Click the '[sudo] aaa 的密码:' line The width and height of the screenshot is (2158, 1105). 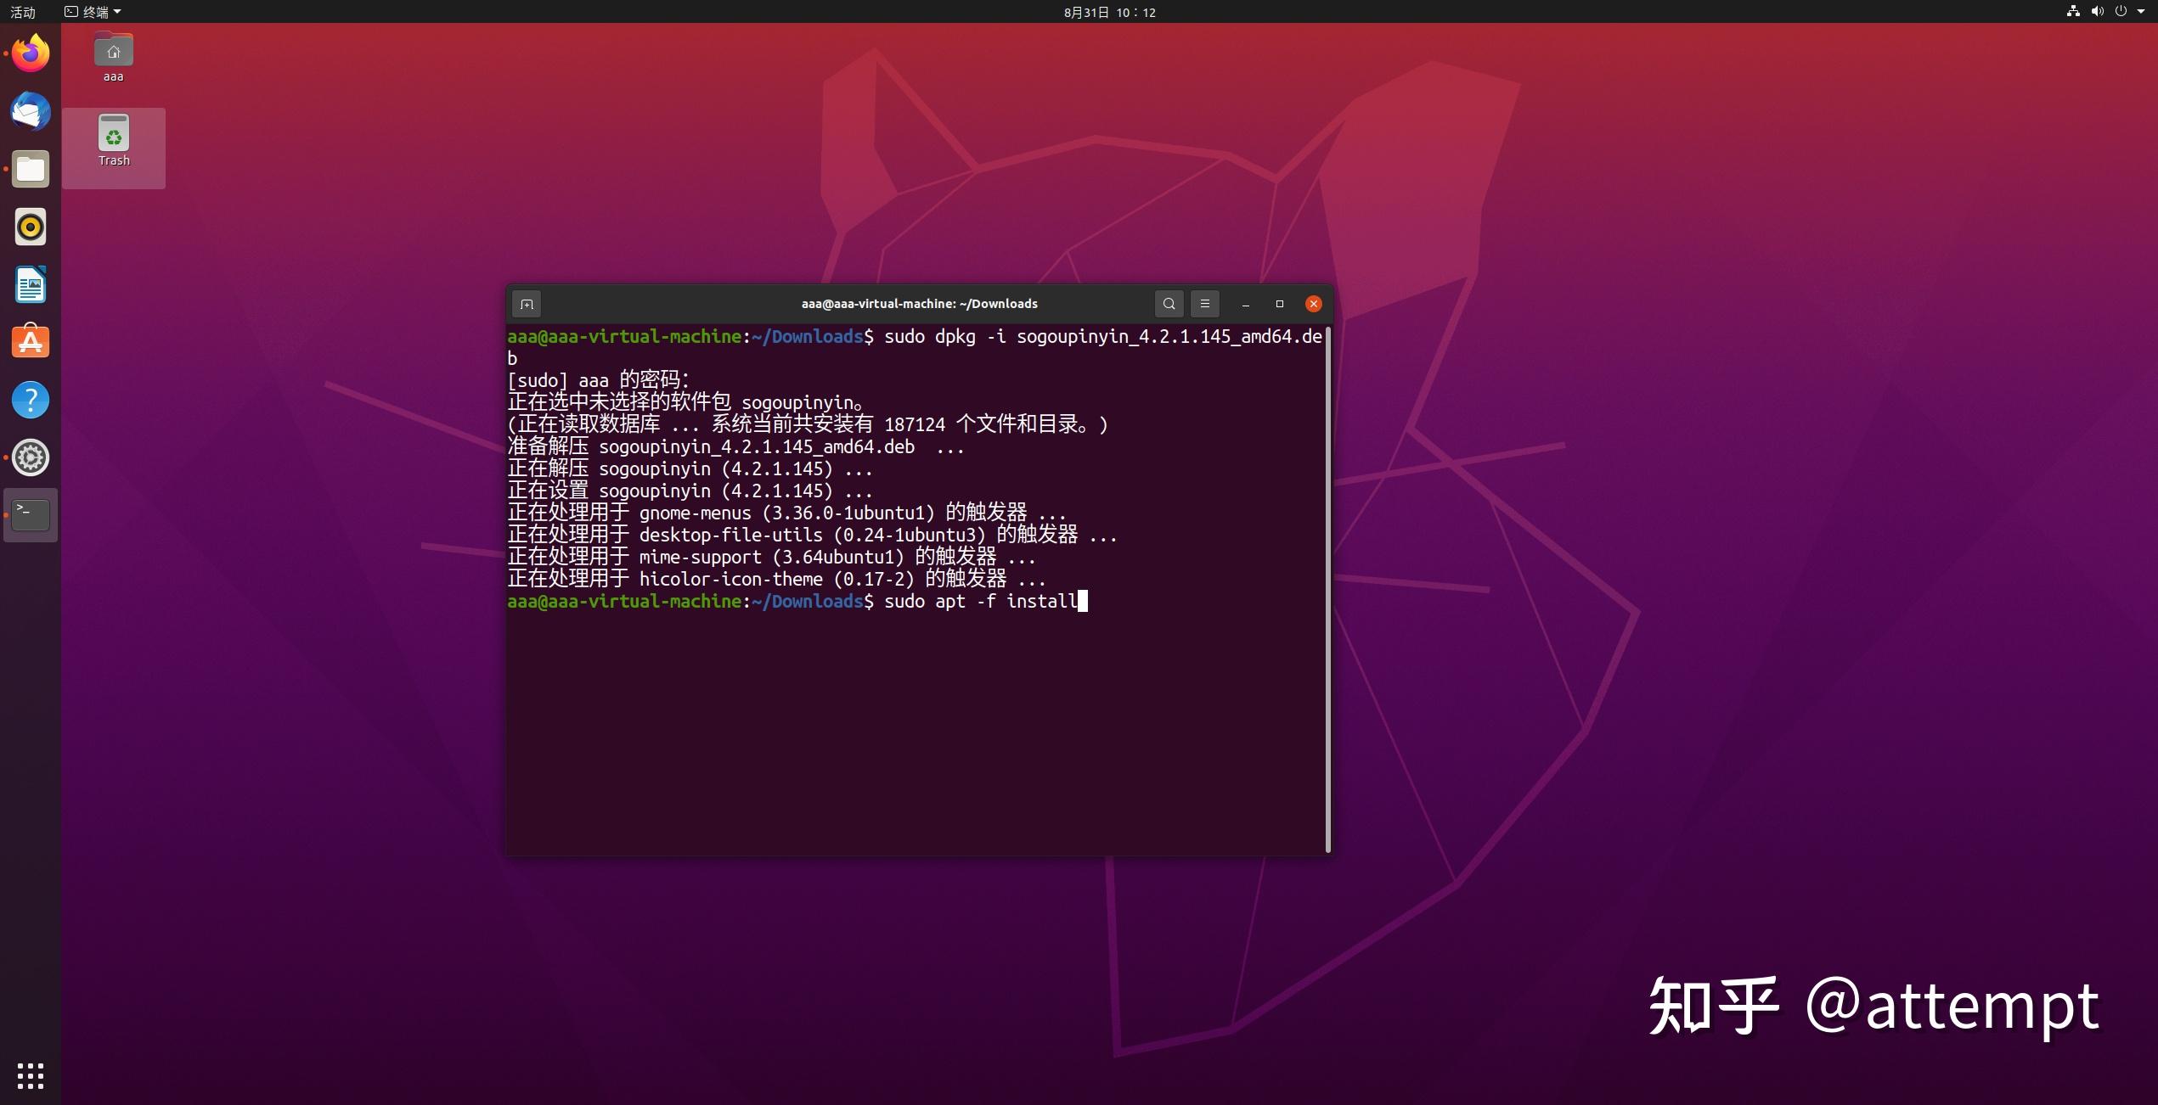click(599, 380)
